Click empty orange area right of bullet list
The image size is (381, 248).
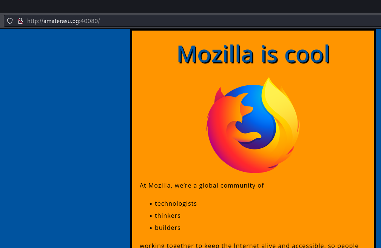pos(295,216)
